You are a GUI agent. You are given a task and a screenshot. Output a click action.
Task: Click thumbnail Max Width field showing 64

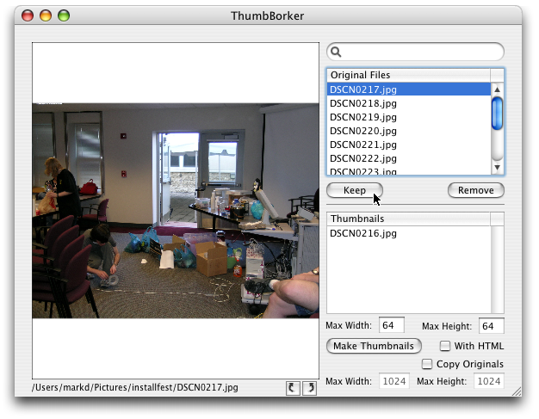click(392, 325)
